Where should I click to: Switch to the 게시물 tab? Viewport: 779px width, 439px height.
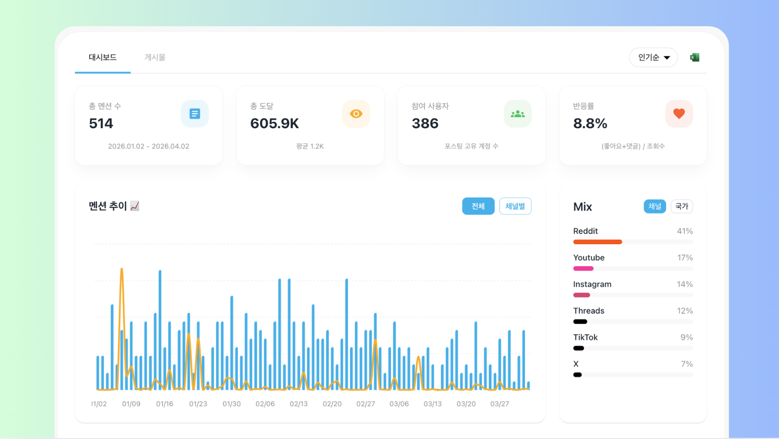coord(155,58)
